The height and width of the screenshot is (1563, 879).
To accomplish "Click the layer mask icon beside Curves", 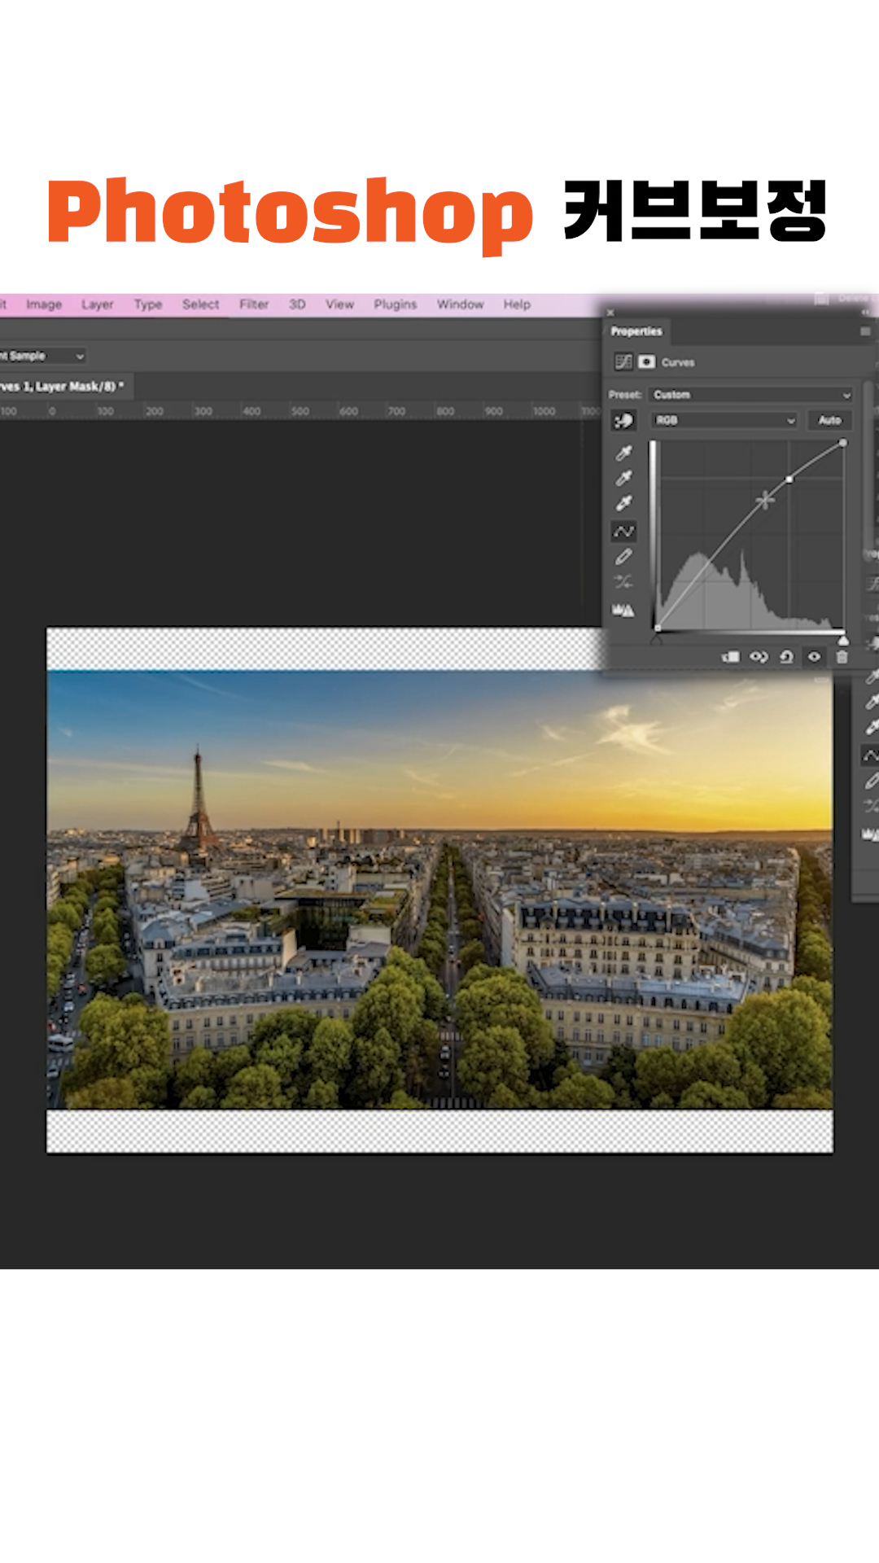I will click(x=647, y=362).
